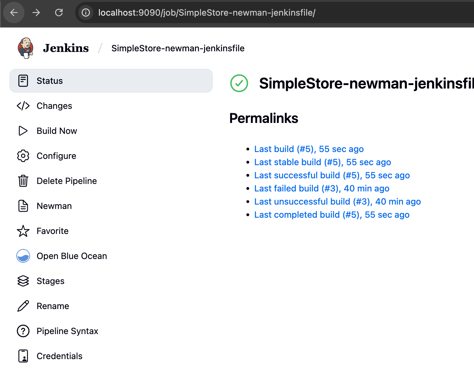Click the Favorite star icon
This screenshot has width=474, height=376.
click(x=23, y=231)
